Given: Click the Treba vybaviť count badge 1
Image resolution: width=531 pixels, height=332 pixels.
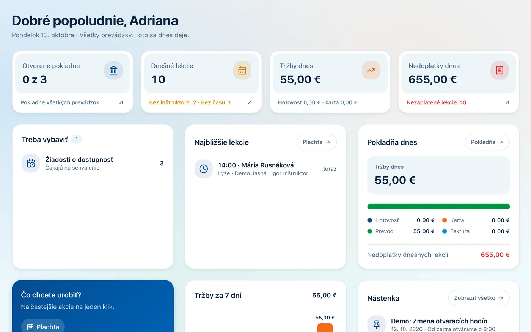Looking at the screenshot, I should click(x=77, y=139).
